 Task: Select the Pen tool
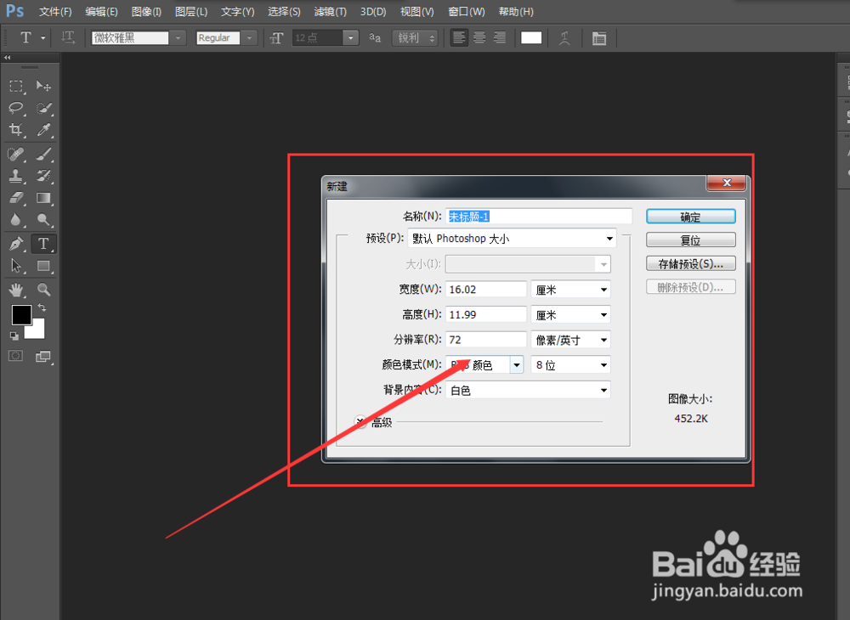16,244
